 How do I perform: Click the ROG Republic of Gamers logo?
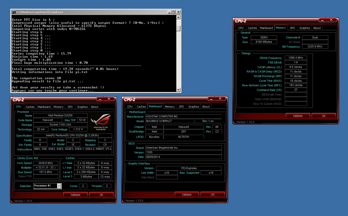[x=100, y=122]
